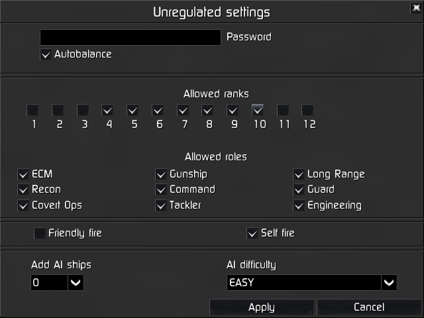The height and width of the screenshot is (318, 424).
Task: Uncheck allowed rank 10
Action: [x=258, y=110]
